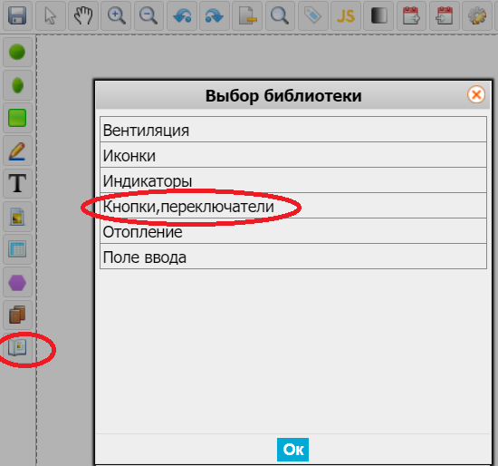The height and width of the screenshot is (466, 498).
Task: Select the purple hexagon polygon tool
Action: [x=17, y=283]
